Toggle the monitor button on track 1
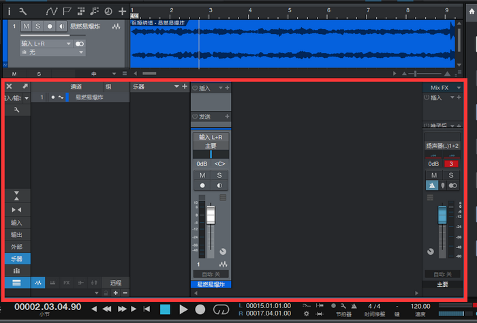 pos(63,27)
